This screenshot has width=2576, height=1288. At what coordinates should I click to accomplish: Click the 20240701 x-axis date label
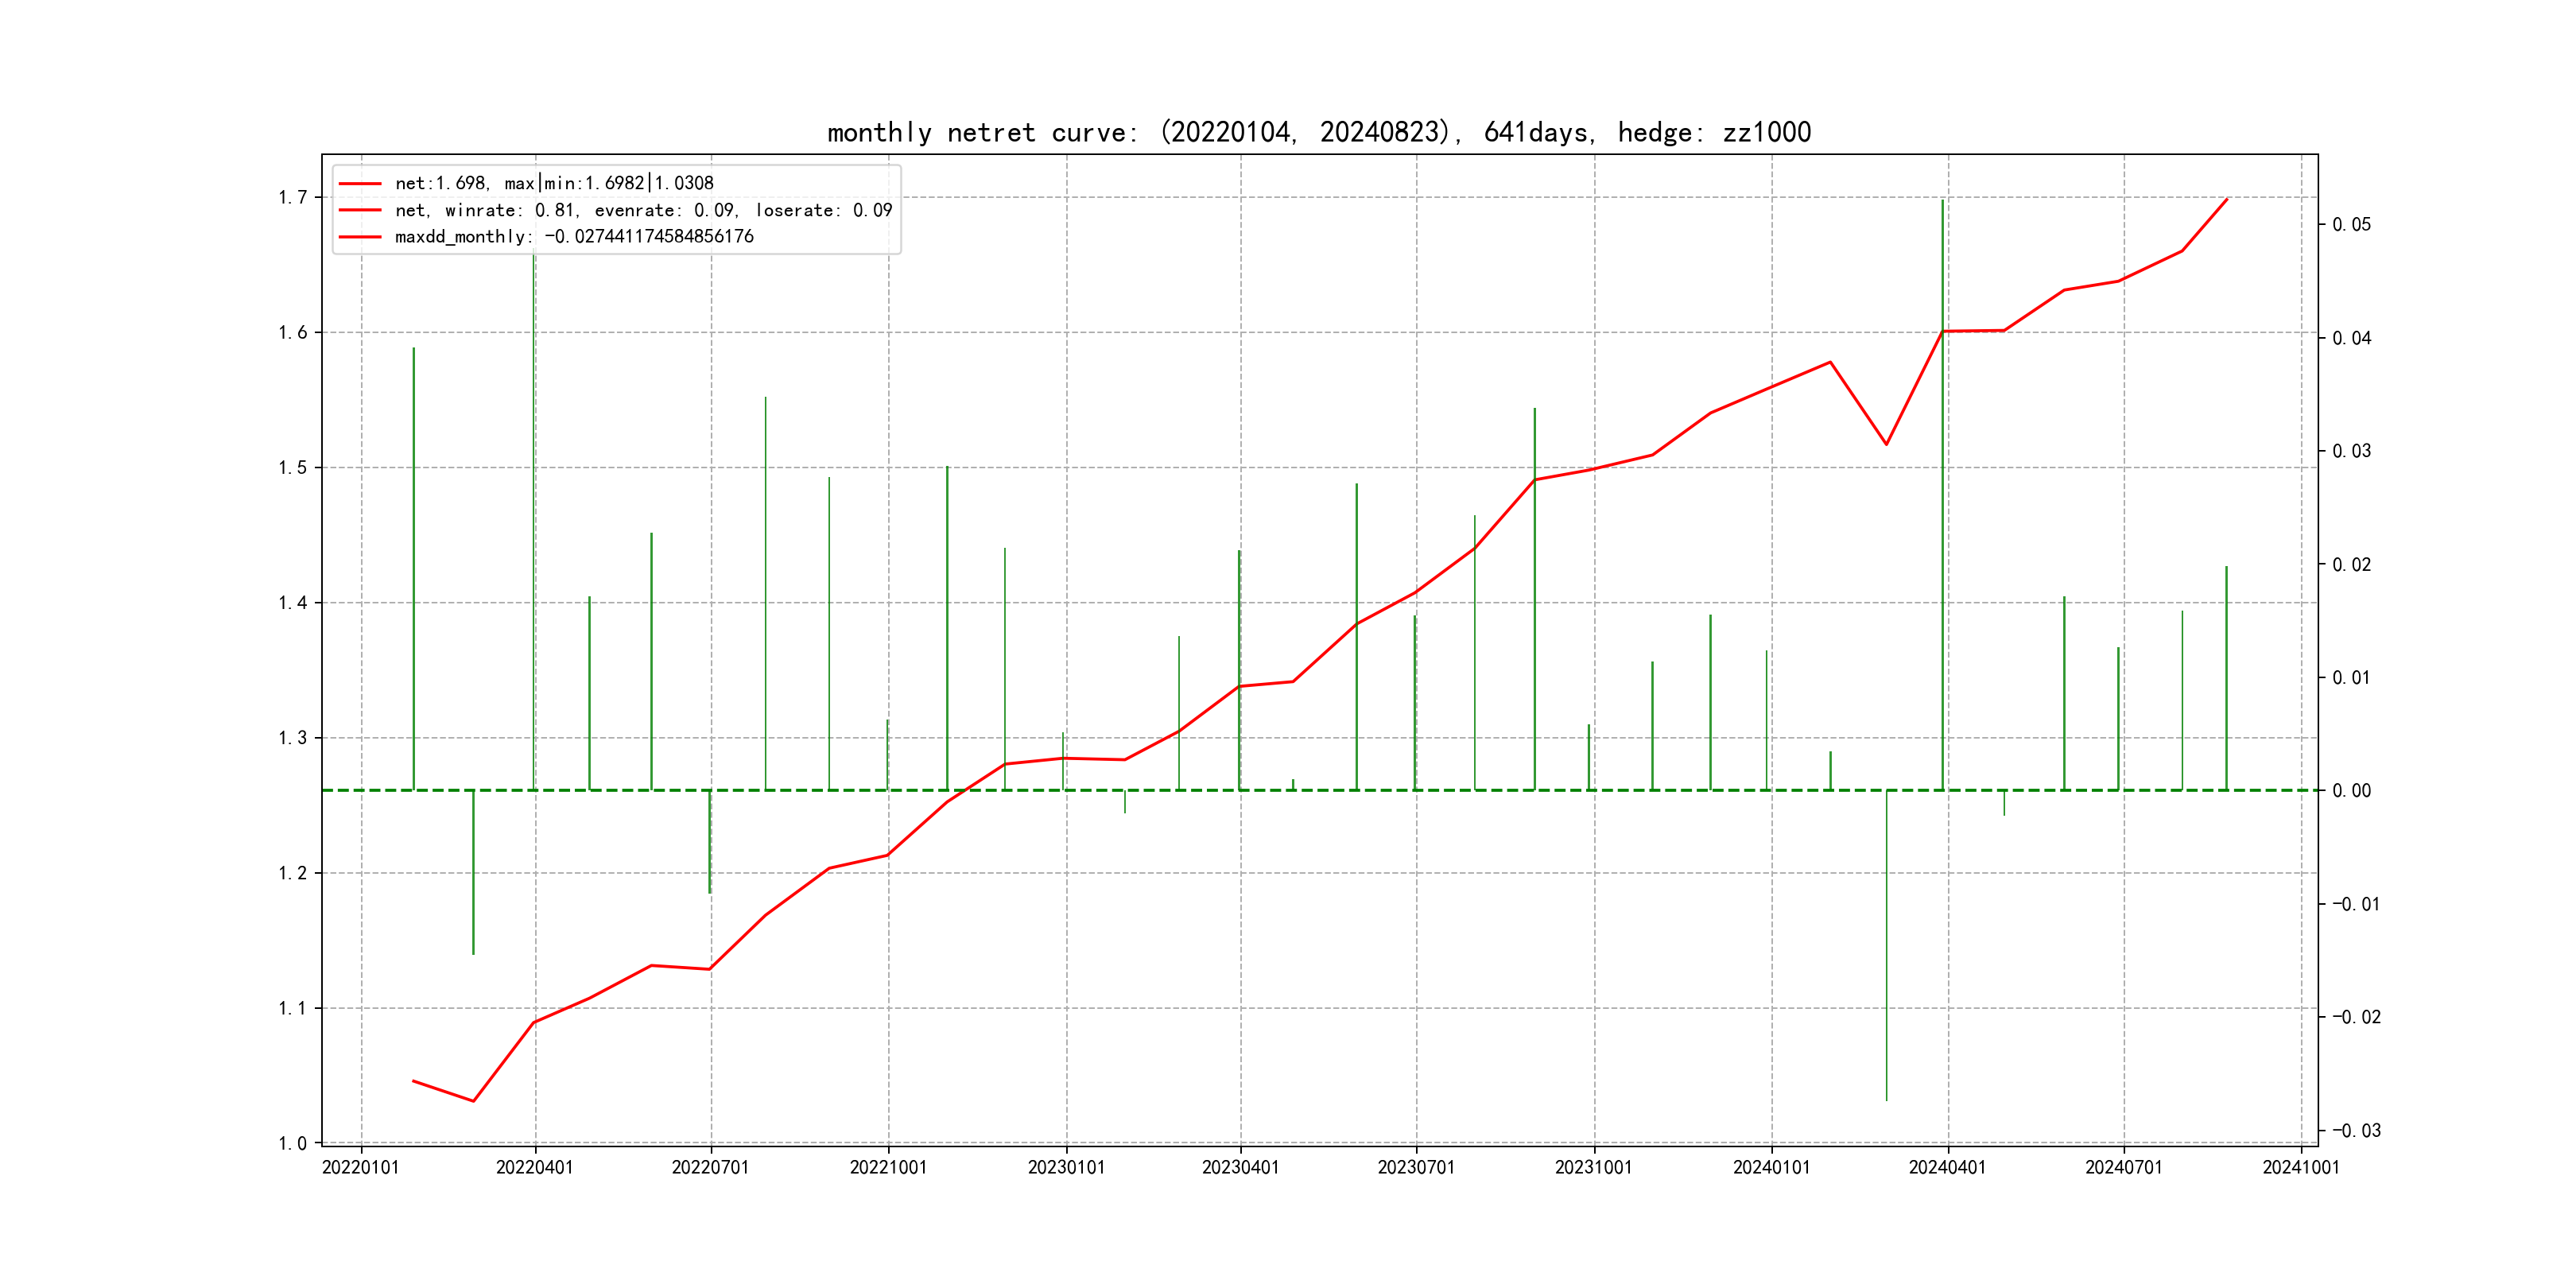coord(2123,1168)
